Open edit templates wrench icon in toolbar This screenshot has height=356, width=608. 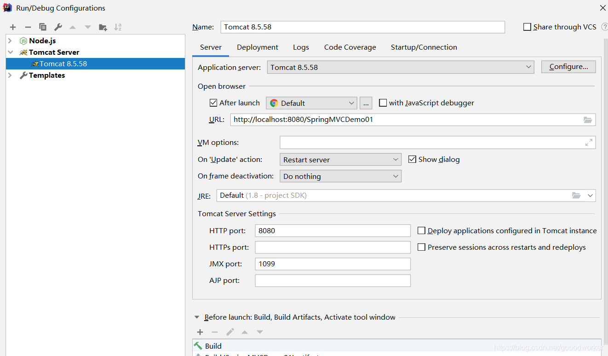(x=58, y=27)
